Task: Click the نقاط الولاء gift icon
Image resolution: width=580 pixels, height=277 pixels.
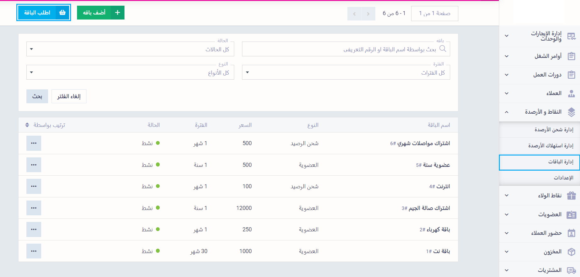Action: [x=571, y=196]
